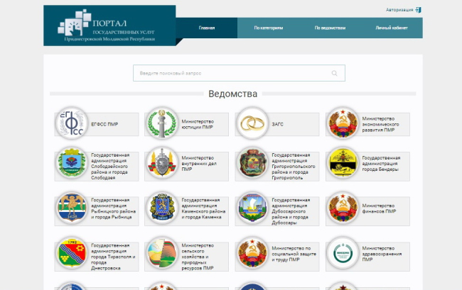462x290 pixels.
Task: Click the Авторизация link
Action: pos(399,10)
